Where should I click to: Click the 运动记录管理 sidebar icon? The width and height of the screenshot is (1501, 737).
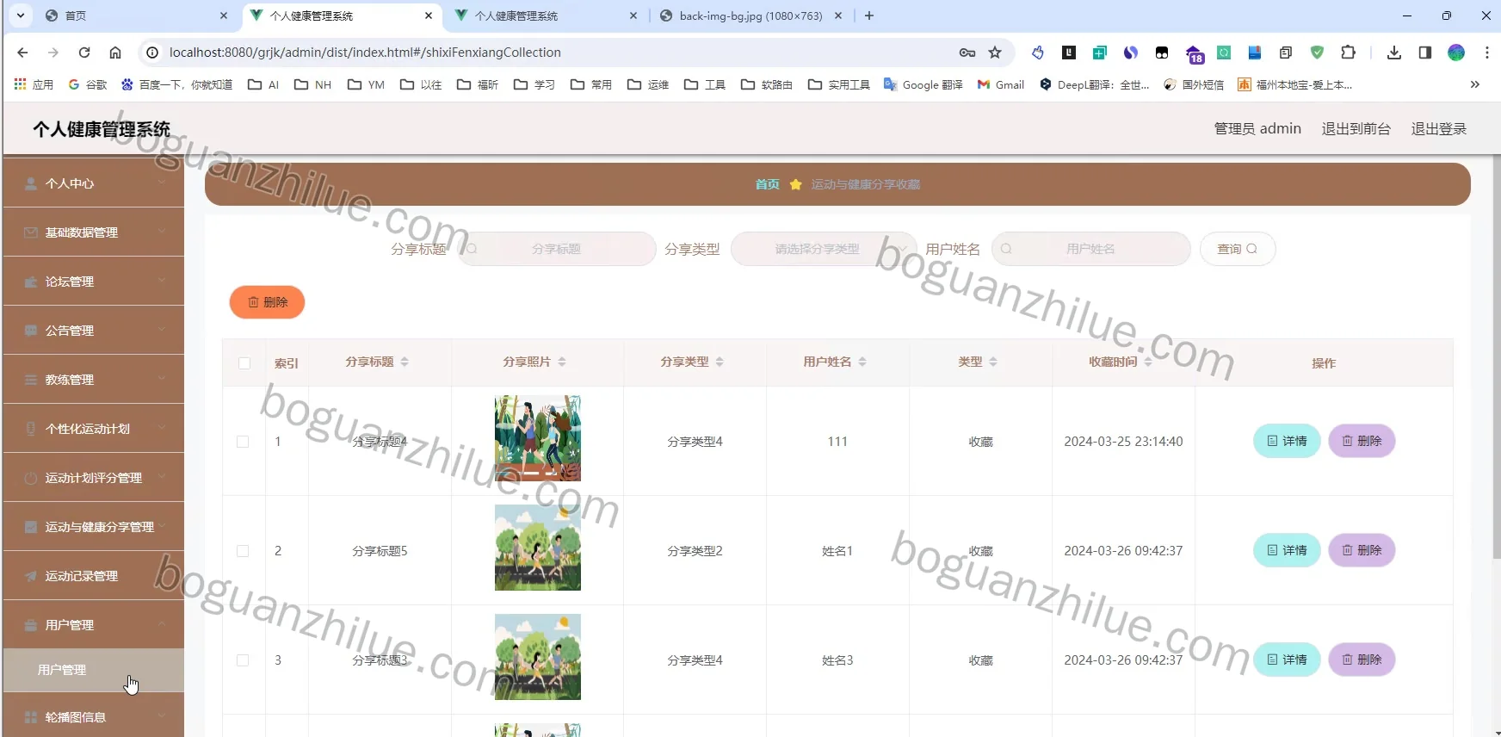(x=31, y=576)
